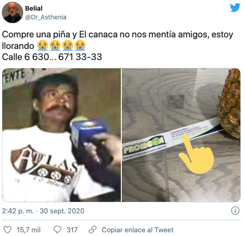
Task: Click the 317 replies count
Action: pos(72,230)
